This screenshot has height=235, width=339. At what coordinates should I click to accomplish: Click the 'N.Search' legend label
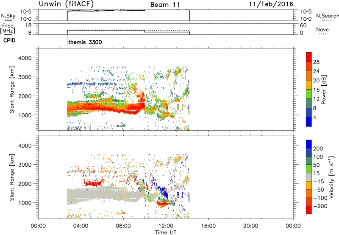(x=327, y=16)
